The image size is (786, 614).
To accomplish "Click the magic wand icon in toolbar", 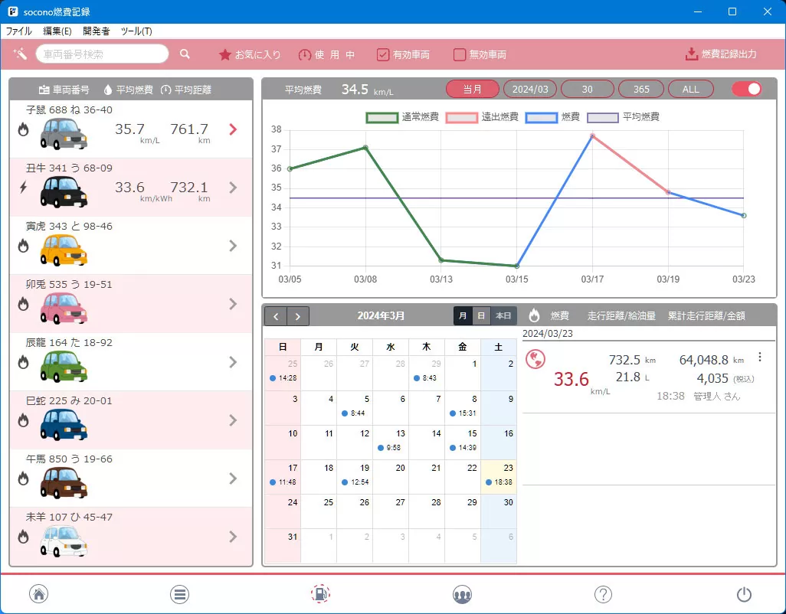I will [x=20, y=54].
